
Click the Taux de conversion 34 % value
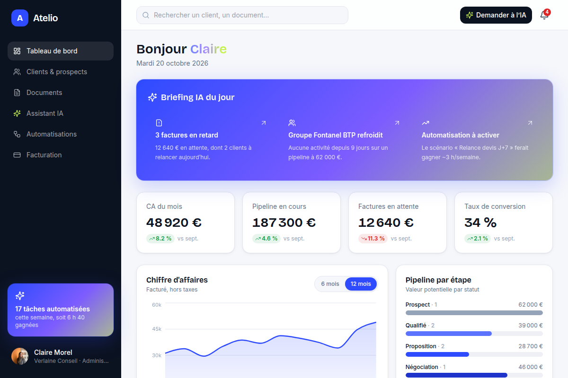[480, 222]
